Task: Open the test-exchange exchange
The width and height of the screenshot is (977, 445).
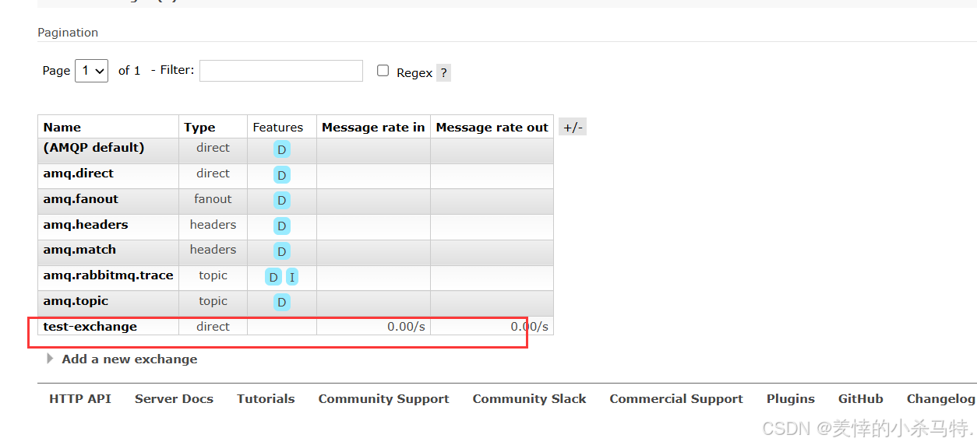Action: [x=90, y=327]
